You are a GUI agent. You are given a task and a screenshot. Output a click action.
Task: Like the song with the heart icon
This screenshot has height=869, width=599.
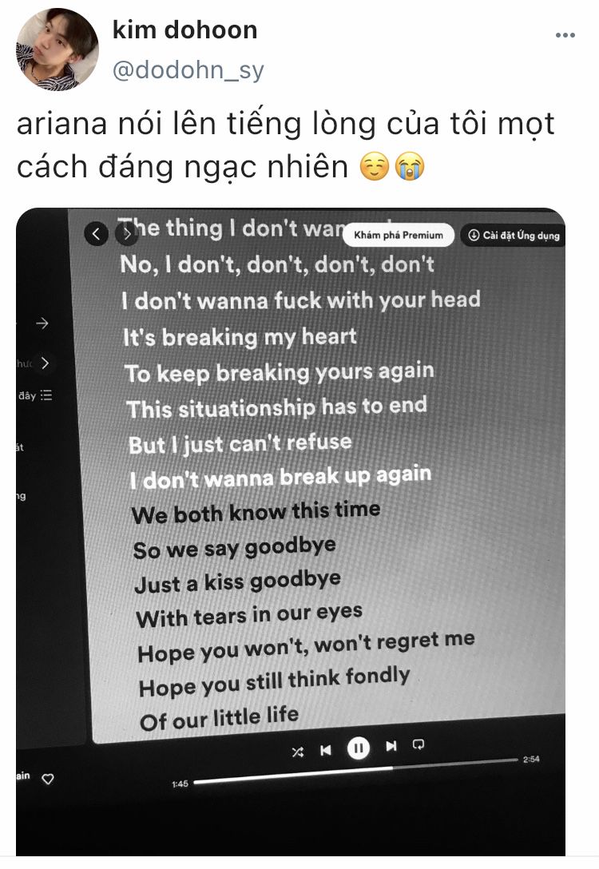tap(48, 779)
